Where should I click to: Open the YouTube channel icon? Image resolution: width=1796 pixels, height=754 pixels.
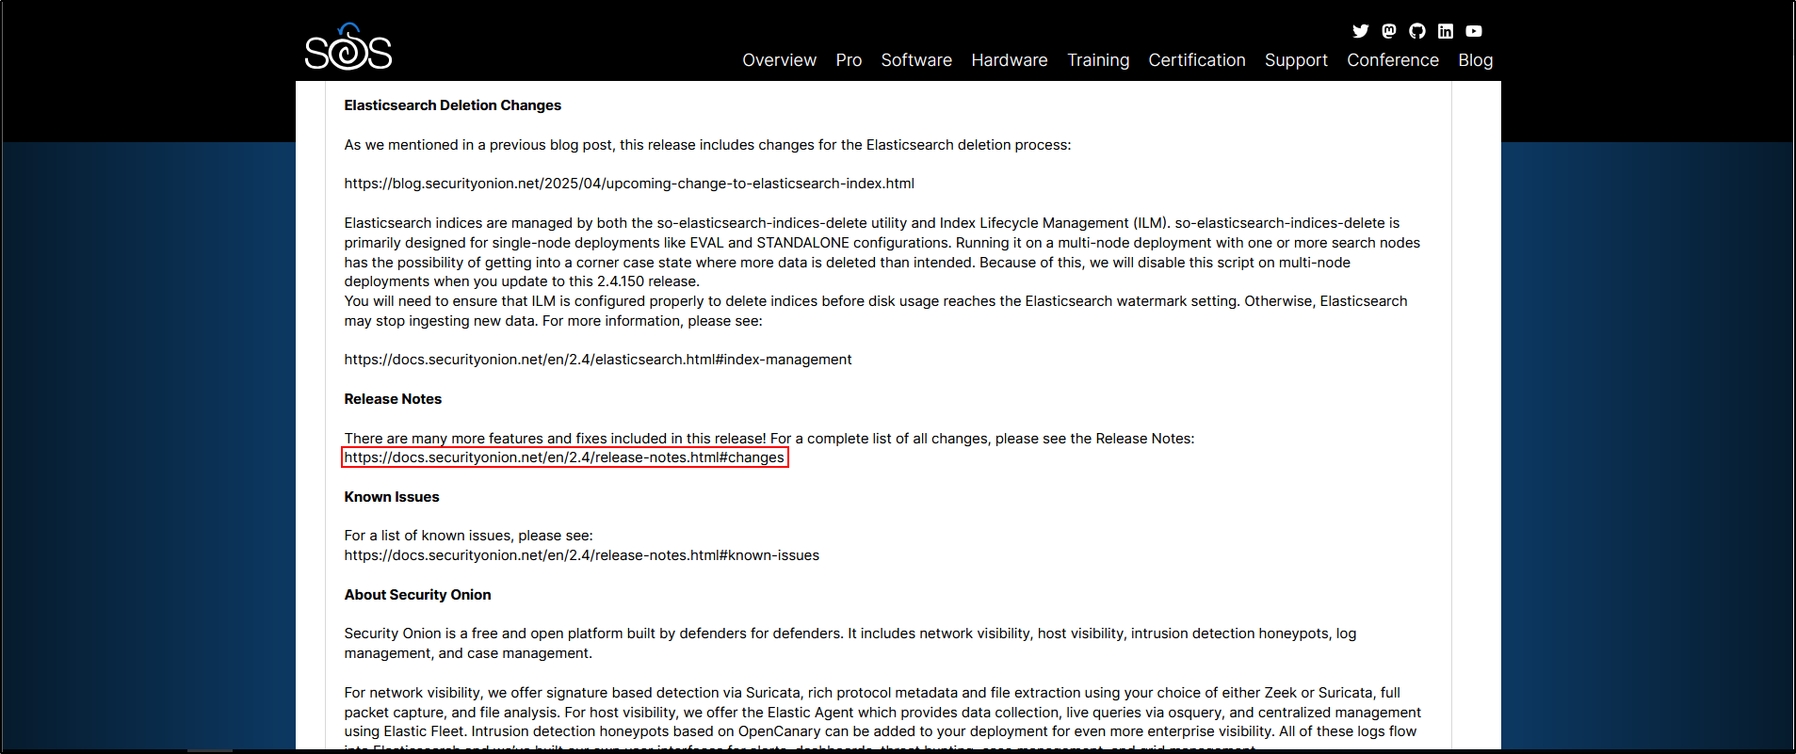tap(1473, 31)
